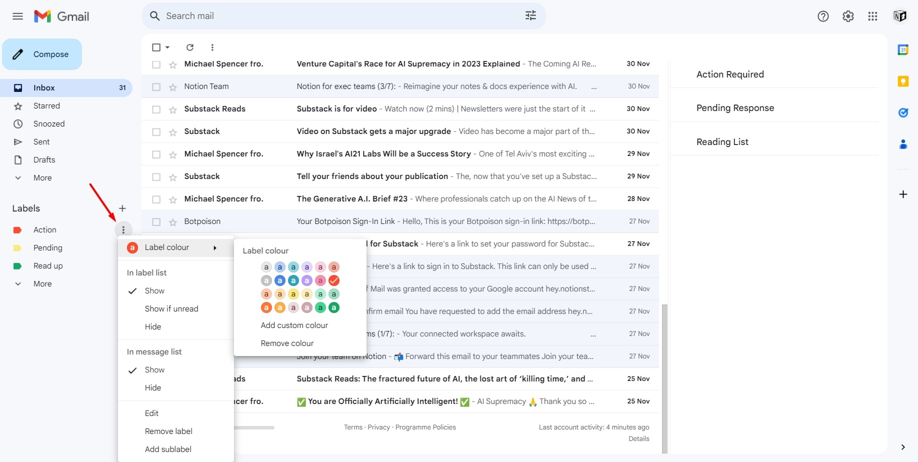The height and width of the screenshot is (462, 918).
Task: Open the select dropdown arrow
Action: pos(167,47)
